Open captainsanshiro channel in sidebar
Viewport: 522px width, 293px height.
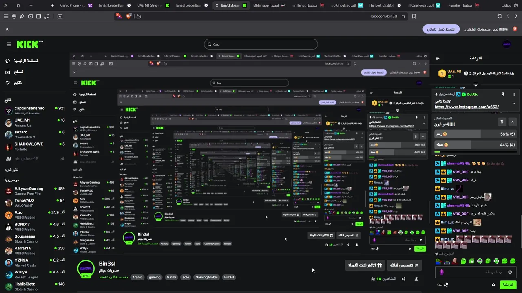pos(35,111)
